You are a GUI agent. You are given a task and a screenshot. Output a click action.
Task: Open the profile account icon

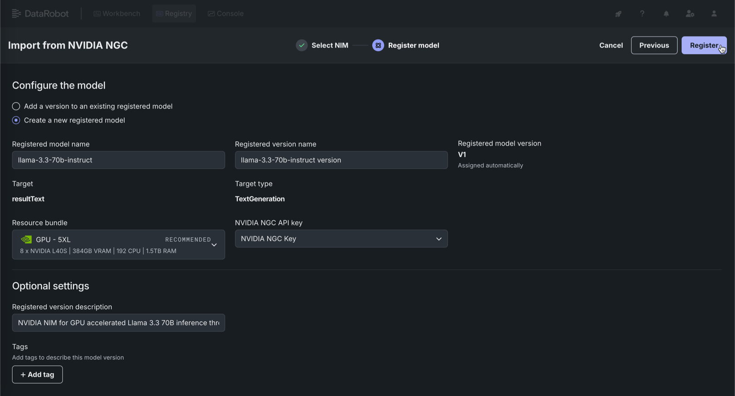714,14
